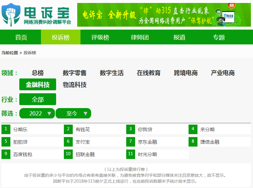
Task: Open rank 2 entry 有钱花
Action: coord(95,129)
